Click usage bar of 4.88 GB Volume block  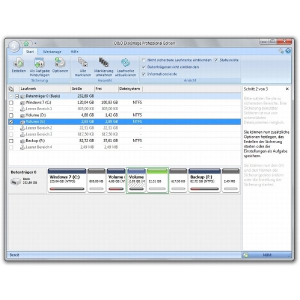[116, 189]
